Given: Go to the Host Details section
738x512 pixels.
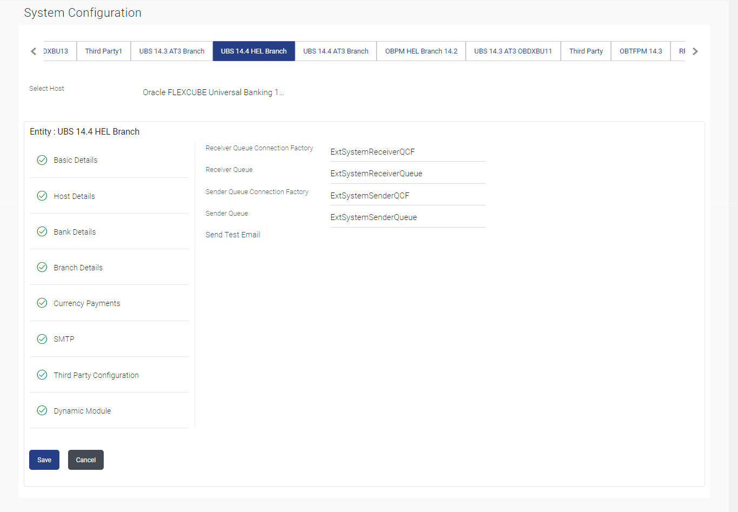Looking at the screenshot, I should (x=109, y=196).
